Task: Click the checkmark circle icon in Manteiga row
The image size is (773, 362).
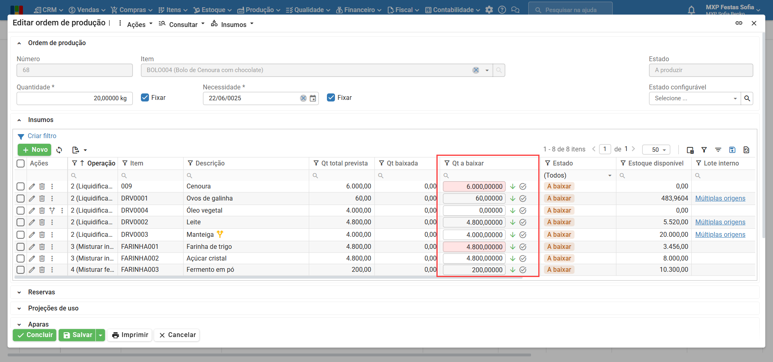Action: (x=523, y=235)
